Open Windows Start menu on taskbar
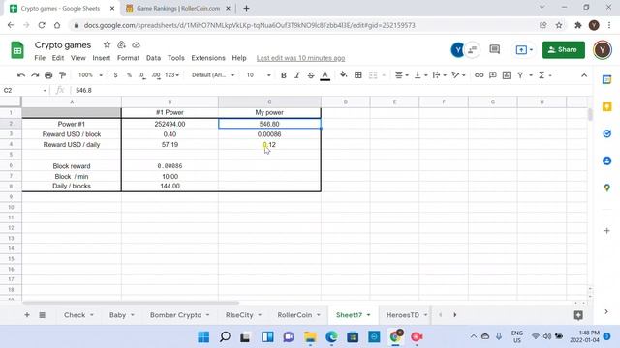The image size is (620, 348). [203, 337]
